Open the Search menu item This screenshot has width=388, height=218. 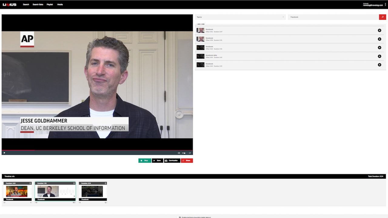(26, 5)
